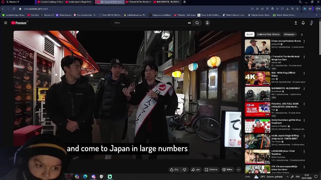This screenshot has height=180, width=321.
Task: Click the ENG language indicator in taskbar
Action: click(298, 177)
